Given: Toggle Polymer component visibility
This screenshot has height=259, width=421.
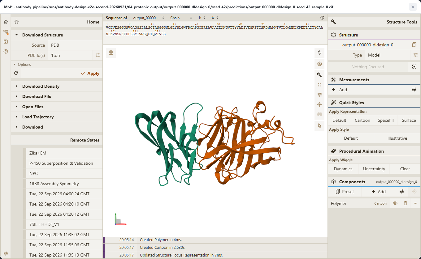Looking at the screenshot, I should tap(395, 203).
